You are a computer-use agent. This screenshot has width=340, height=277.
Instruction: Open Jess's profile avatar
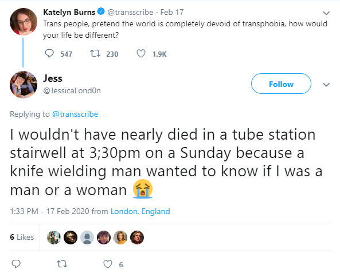[x=24, y=85]
